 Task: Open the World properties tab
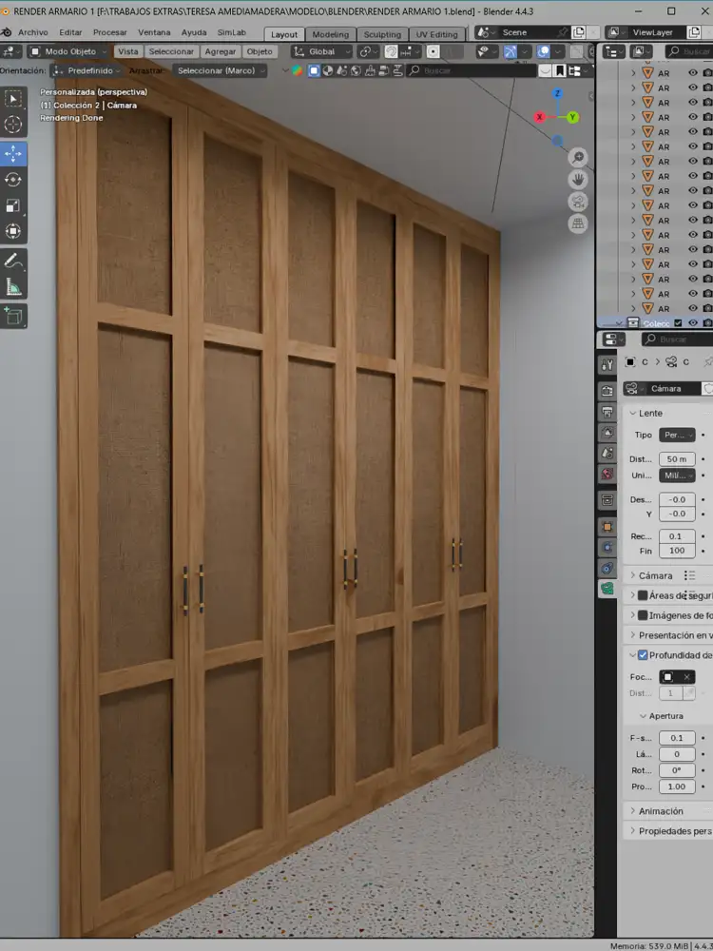point(607,474)
